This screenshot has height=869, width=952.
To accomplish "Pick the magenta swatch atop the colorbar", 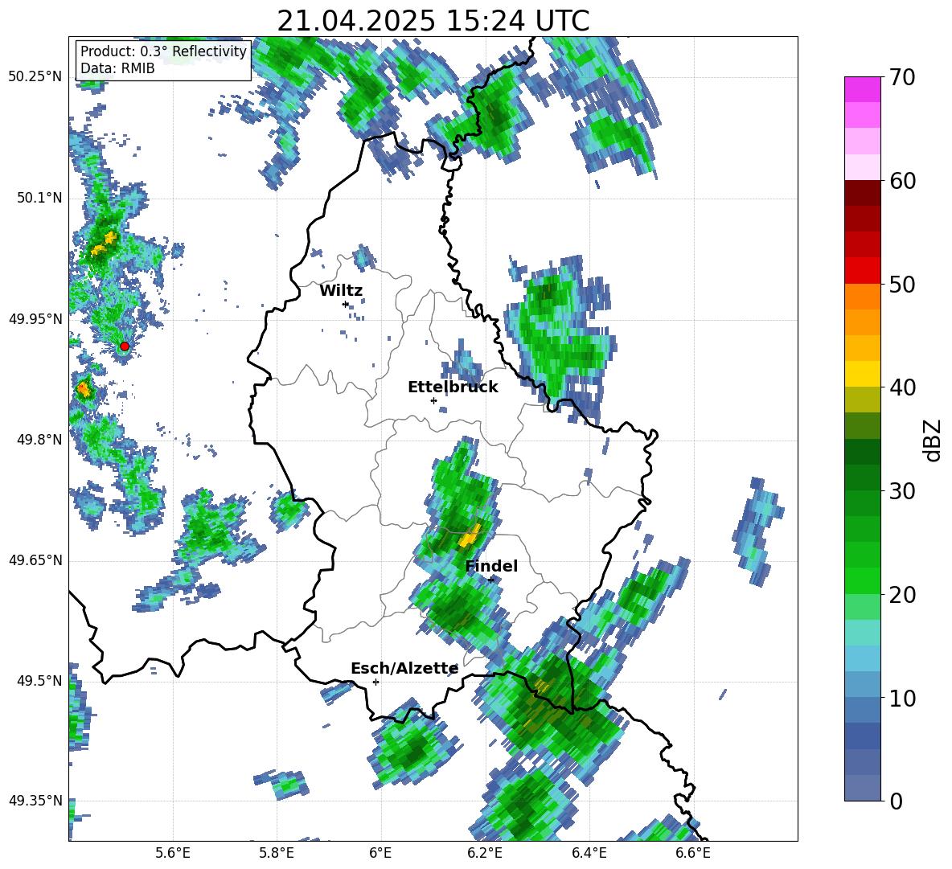I will point(862,89).
